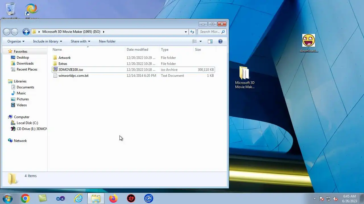
Task: Click the search magnifier icon
Action: (x=223, y=32)
